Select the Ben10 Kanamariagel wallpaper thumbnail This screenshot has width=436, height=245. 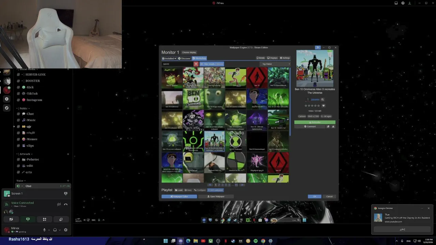click(257, 141)
